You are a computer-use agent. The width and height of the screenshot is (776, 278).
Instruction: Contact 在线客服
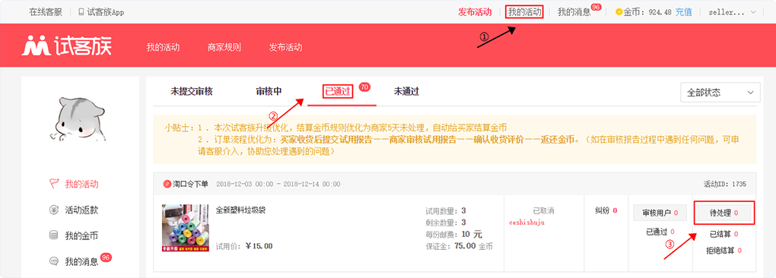pos(46,12)
